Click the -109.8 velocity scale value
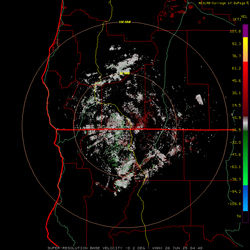Image resolution: width=250 pixels, height=250 pixels. pyautogui.click(x=234, y=204)
